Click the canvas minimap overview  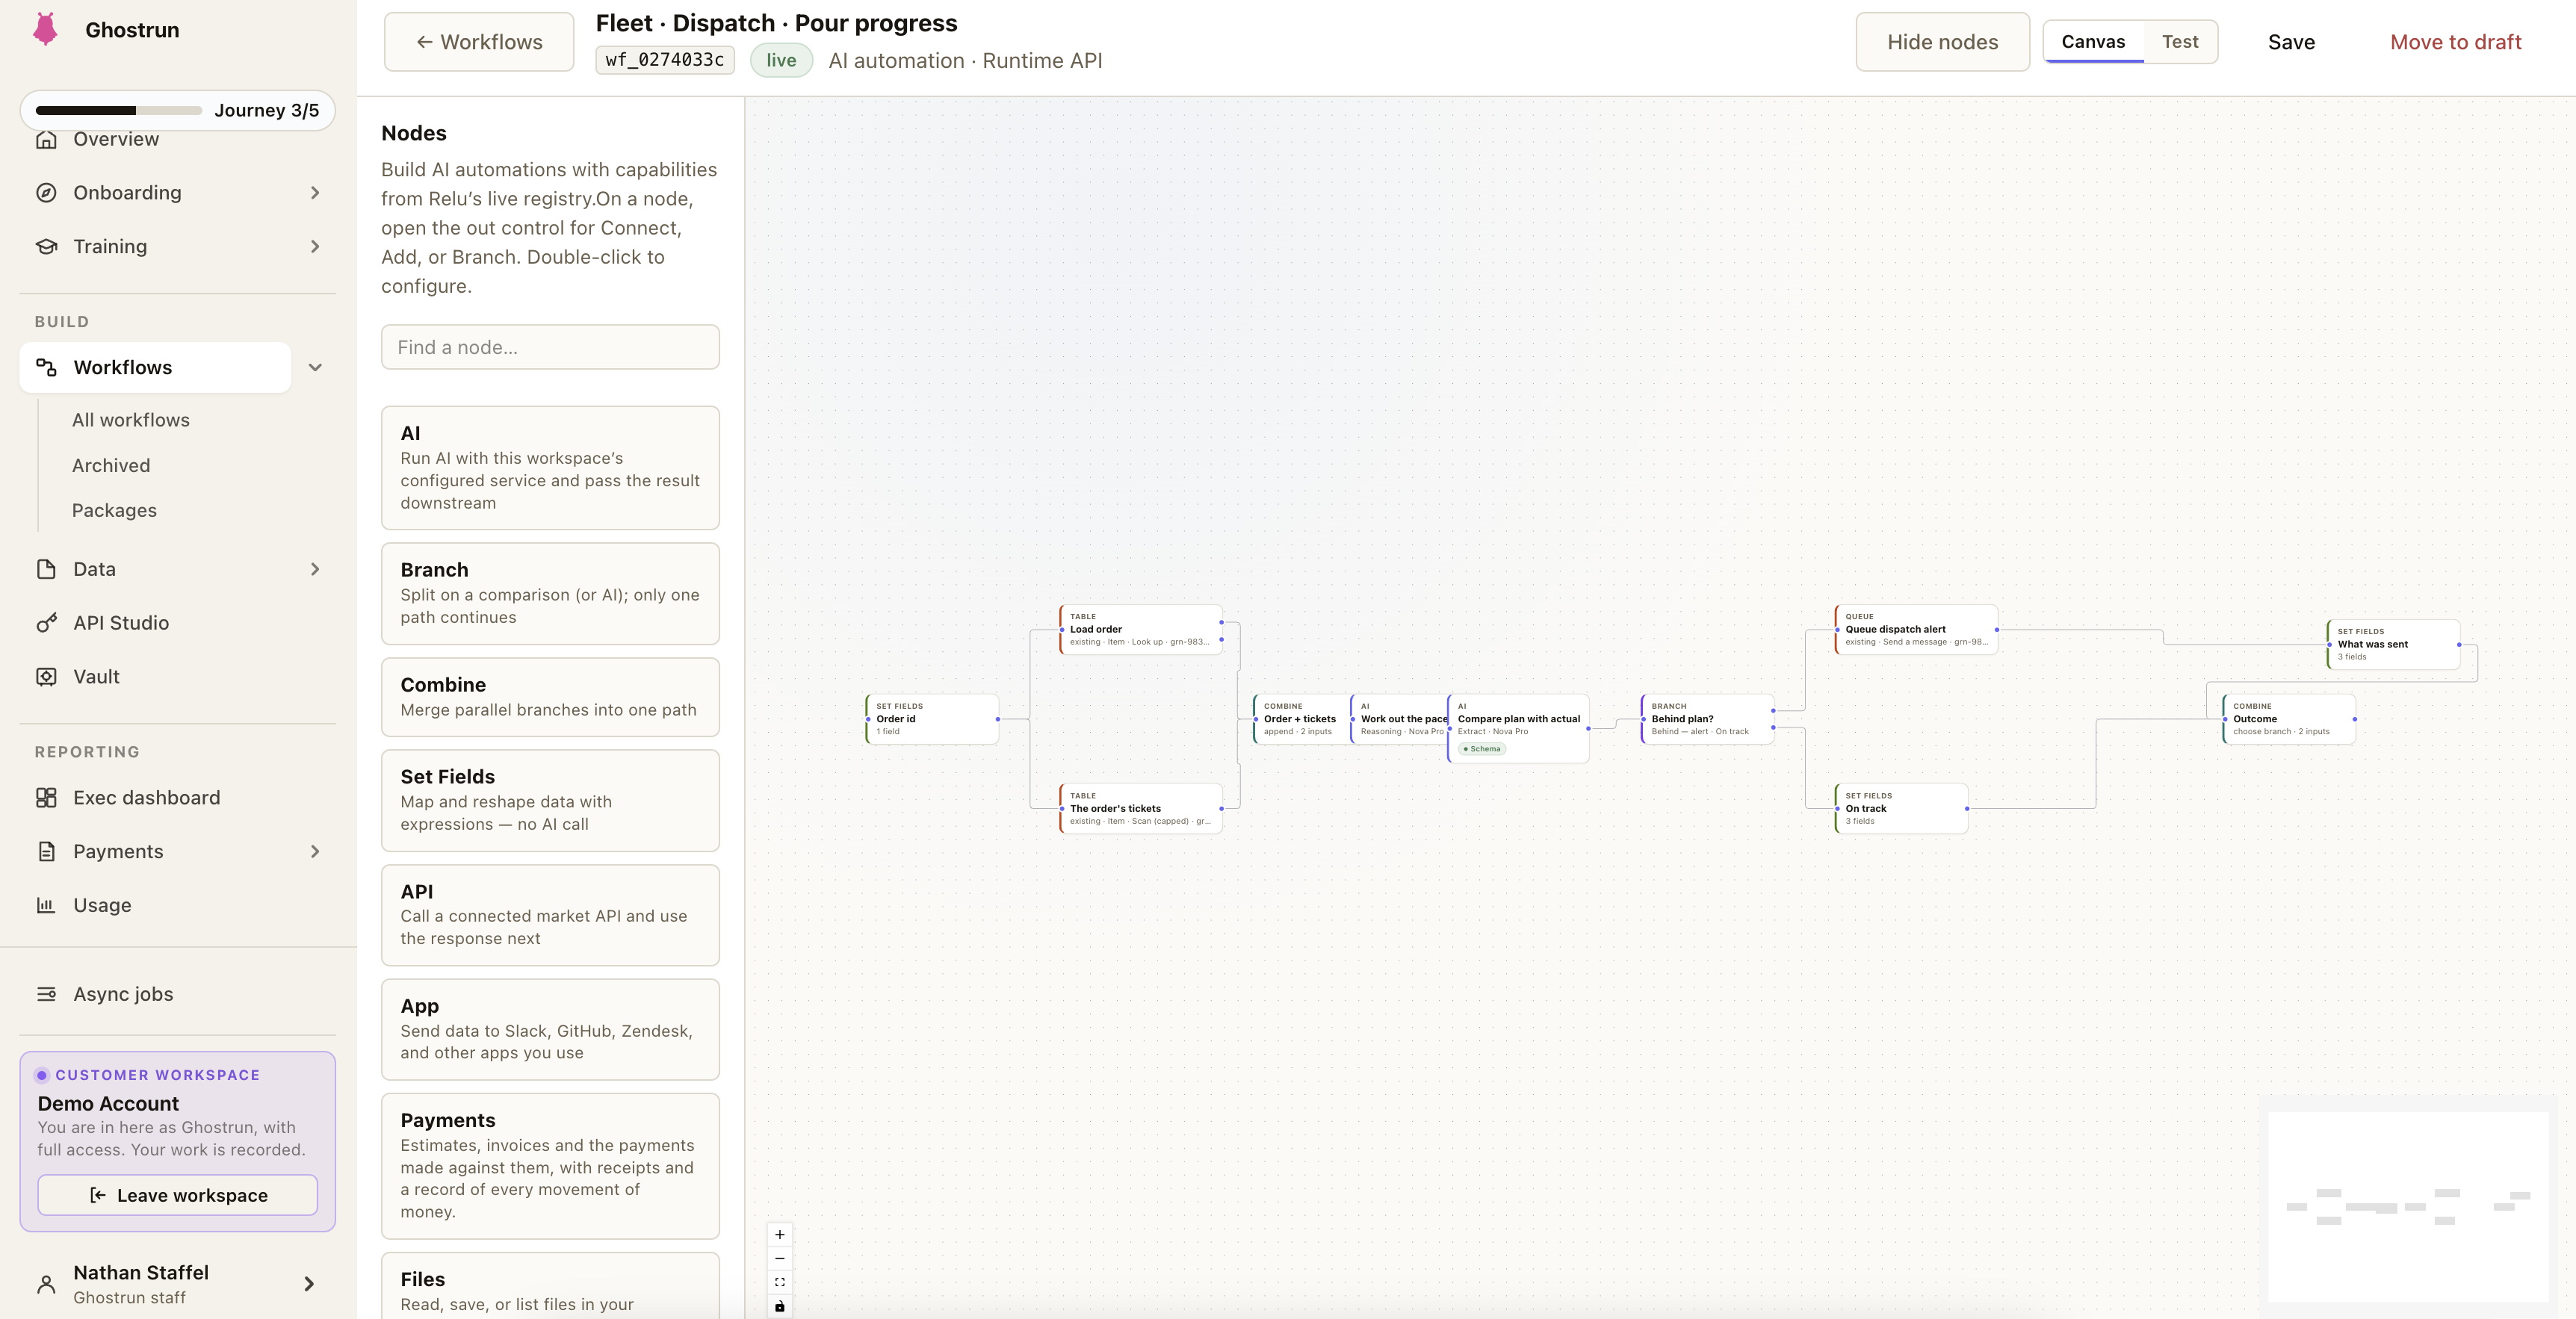pos(2407,1207)
